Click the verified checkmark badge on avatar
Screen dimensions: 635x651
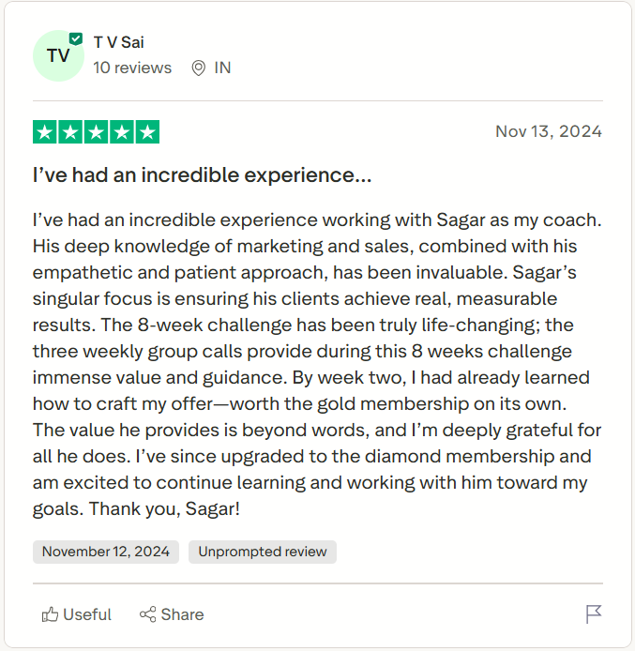pos(75,39)
